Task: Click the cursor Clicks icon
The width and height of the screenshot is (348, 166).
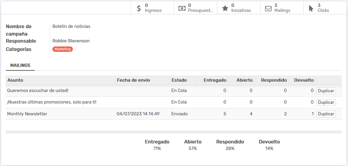Action: [311, 8]
